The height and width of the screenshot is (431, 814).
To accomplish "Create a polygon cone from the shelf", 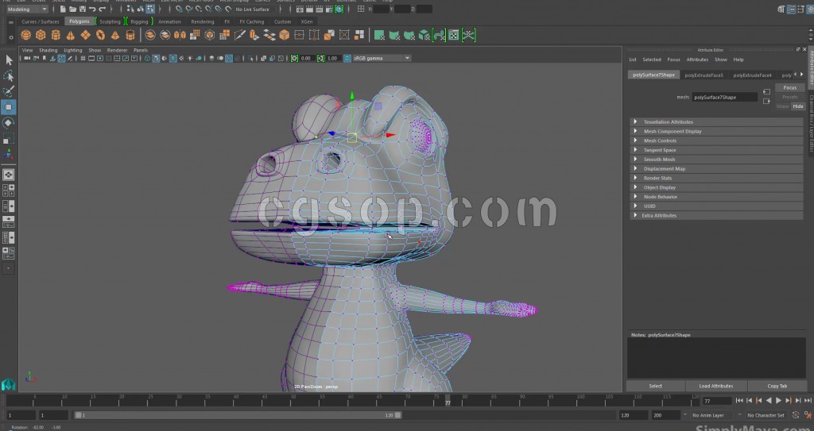I will (x=71, y=35).
